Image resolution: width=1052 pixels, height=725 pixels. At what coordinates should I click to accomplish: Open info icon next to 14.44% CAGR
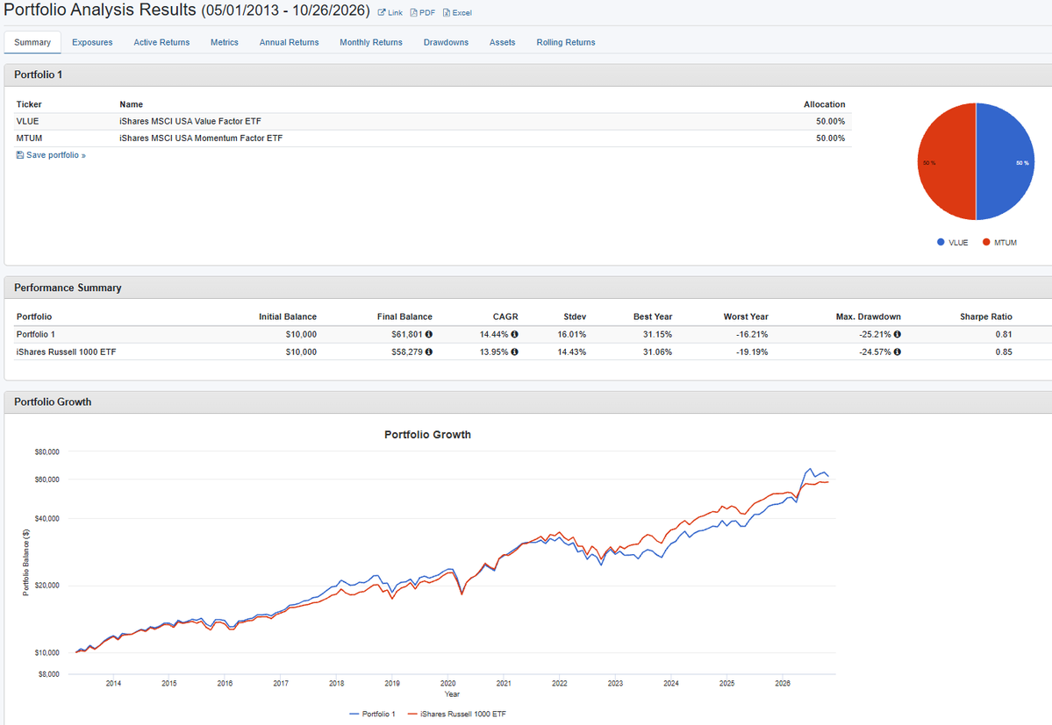[515, 334]
